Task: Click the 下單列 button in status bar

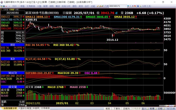Action: pos(117,109)
